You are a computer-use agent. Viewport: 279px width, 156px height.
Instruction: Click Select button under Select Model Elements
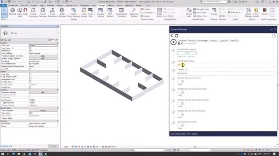pos(187,53)
